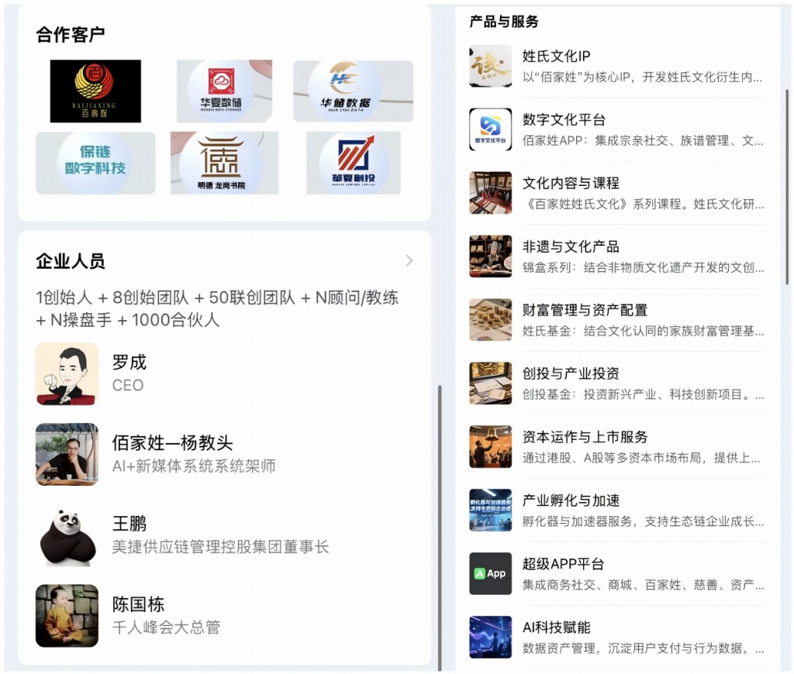This screenshot has height=674, width=794.
Task: Click the 百家姓 Baijiaxing partner logo
Action: [x=95, y=91]
